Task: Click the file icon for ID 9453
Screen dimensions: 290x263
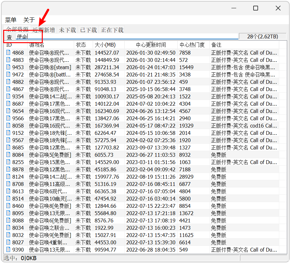Action: (x=8, y=67)
